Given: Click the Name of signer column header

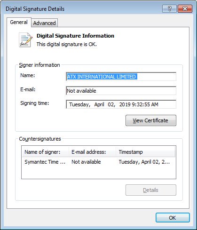Looking at the screenshot, I should point(46,152).
